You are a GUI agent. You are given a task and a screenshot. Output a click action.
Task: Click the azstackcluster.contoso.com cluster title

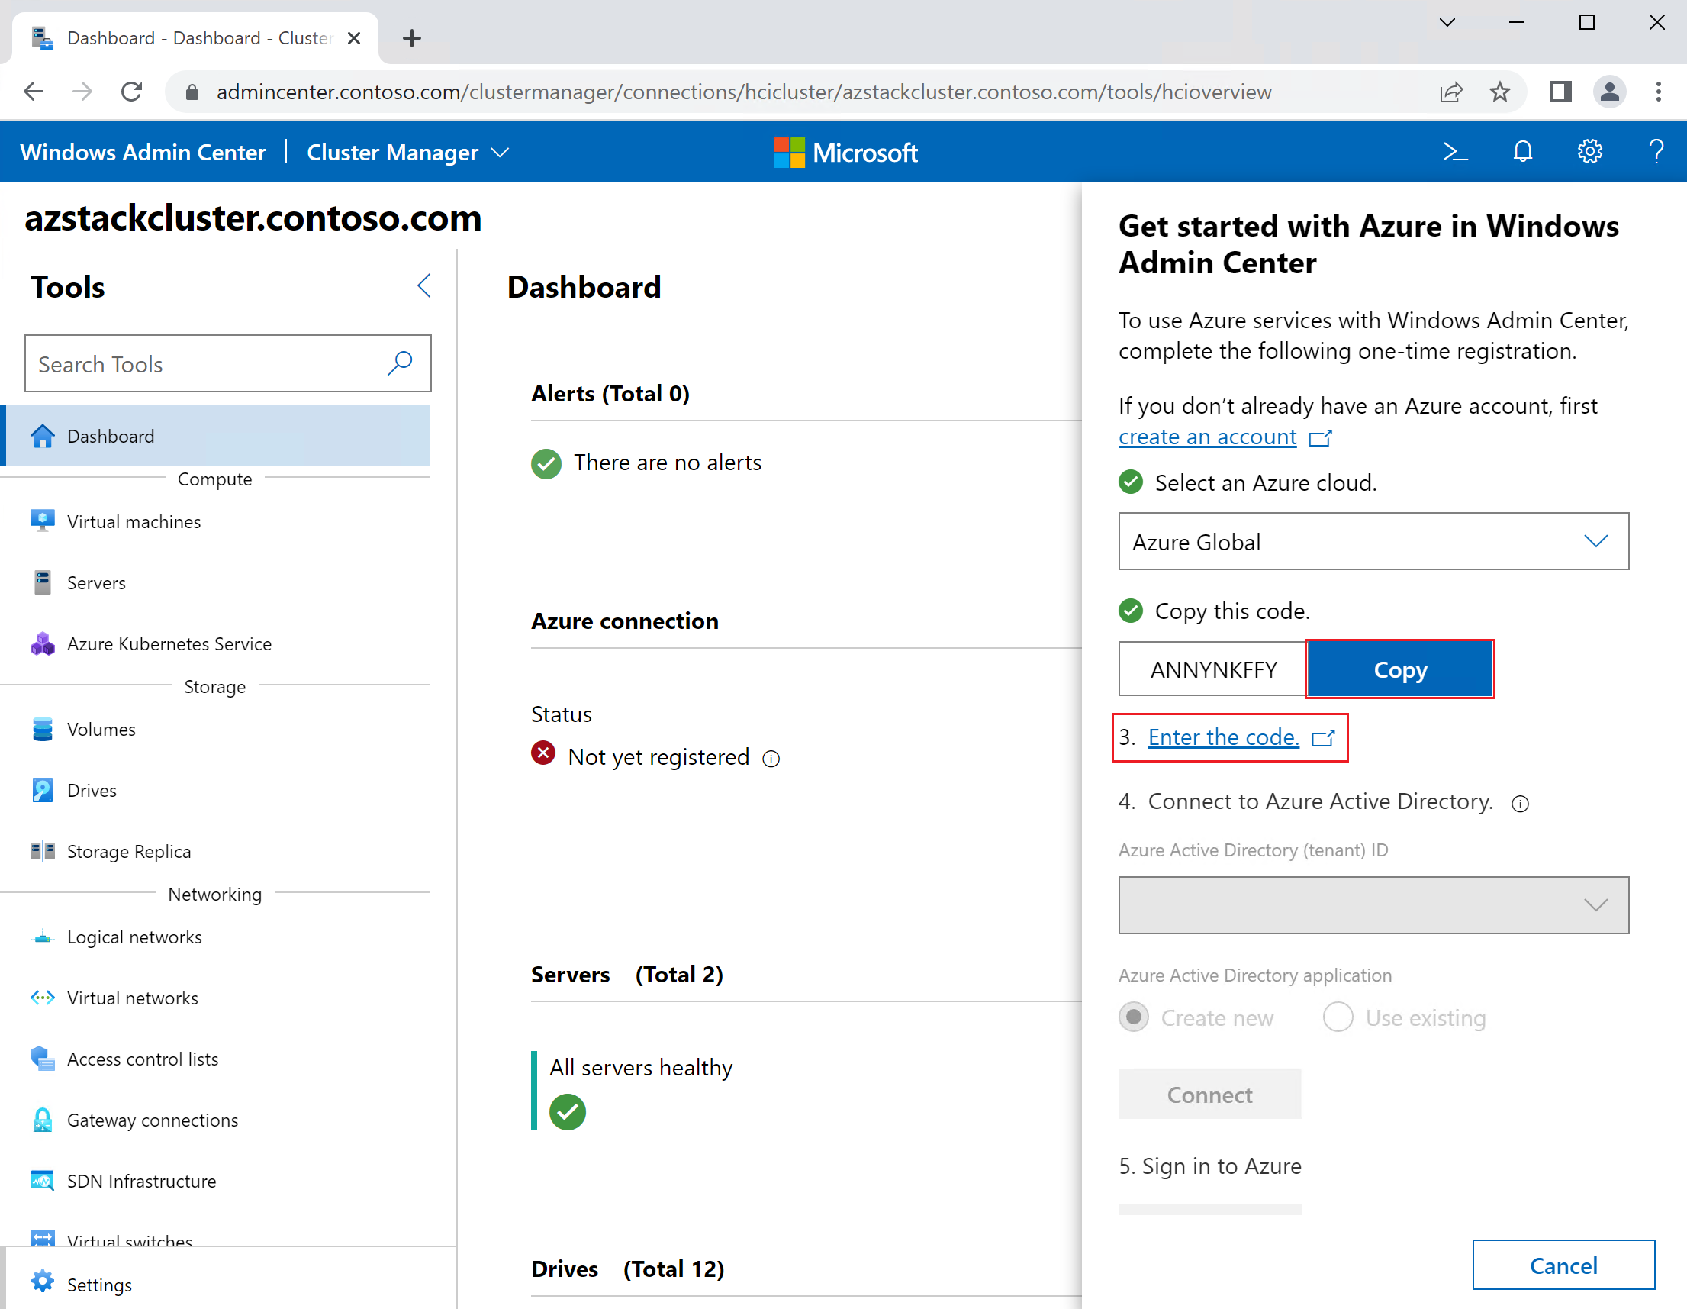253,219
